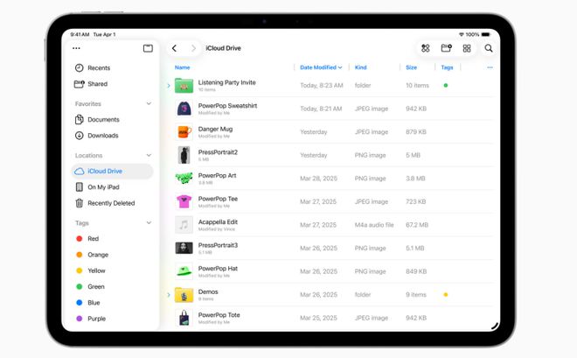Viewport: 577px width, 358px height.
Task: Open PressPortrait3 thumbnail
Action: pyautogui.click(x=184, y=248)
